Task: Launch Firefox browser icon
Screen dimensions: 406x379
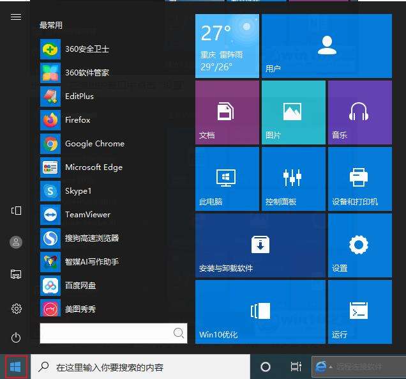Action: click(50, 120)
